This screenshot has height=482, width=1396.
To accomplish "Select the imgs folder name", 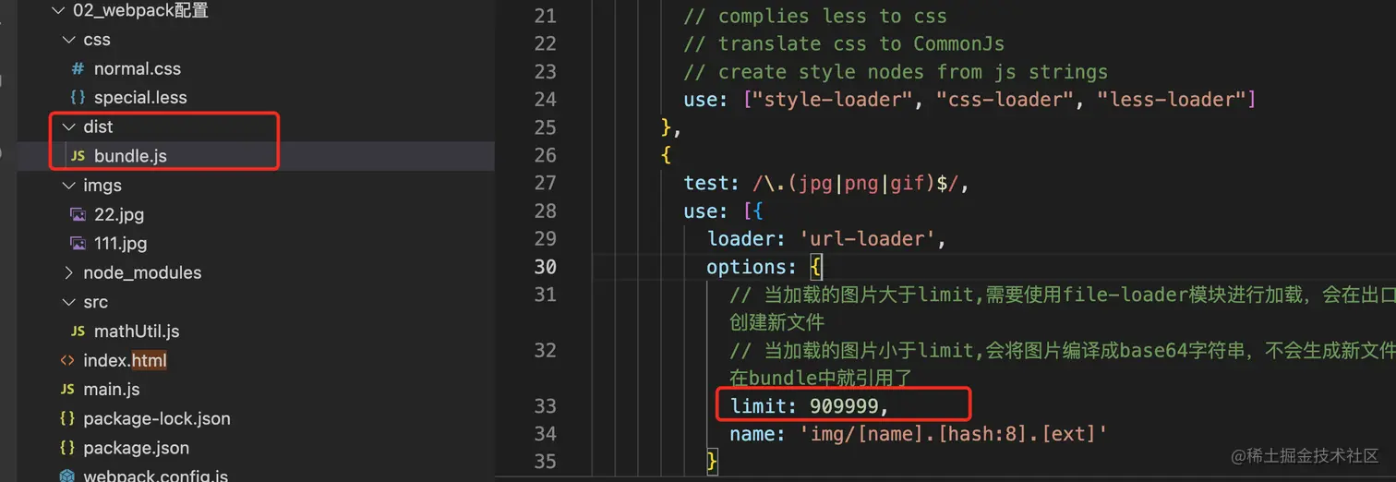I will 102,186.
